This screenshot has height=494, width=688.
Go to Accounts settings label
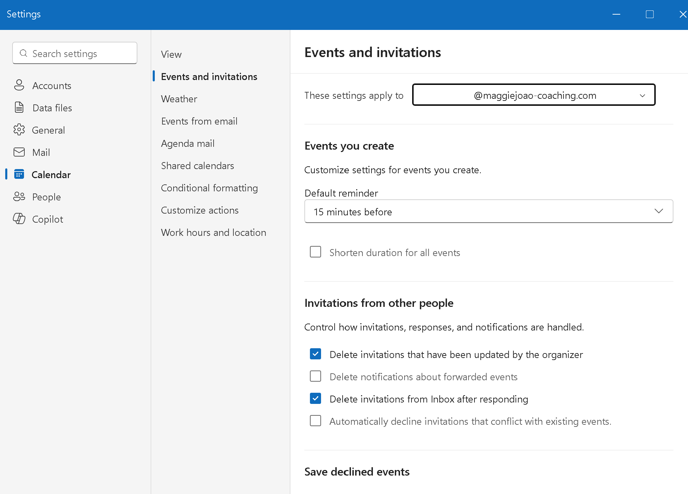point(52,86)
